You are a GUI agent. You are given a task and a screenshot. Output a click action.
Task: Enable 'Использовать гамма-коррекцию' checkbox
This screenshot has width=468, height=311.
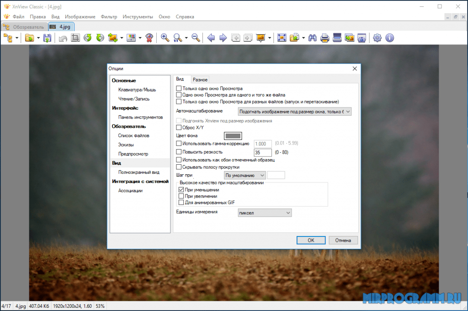[x=179, y=144]
